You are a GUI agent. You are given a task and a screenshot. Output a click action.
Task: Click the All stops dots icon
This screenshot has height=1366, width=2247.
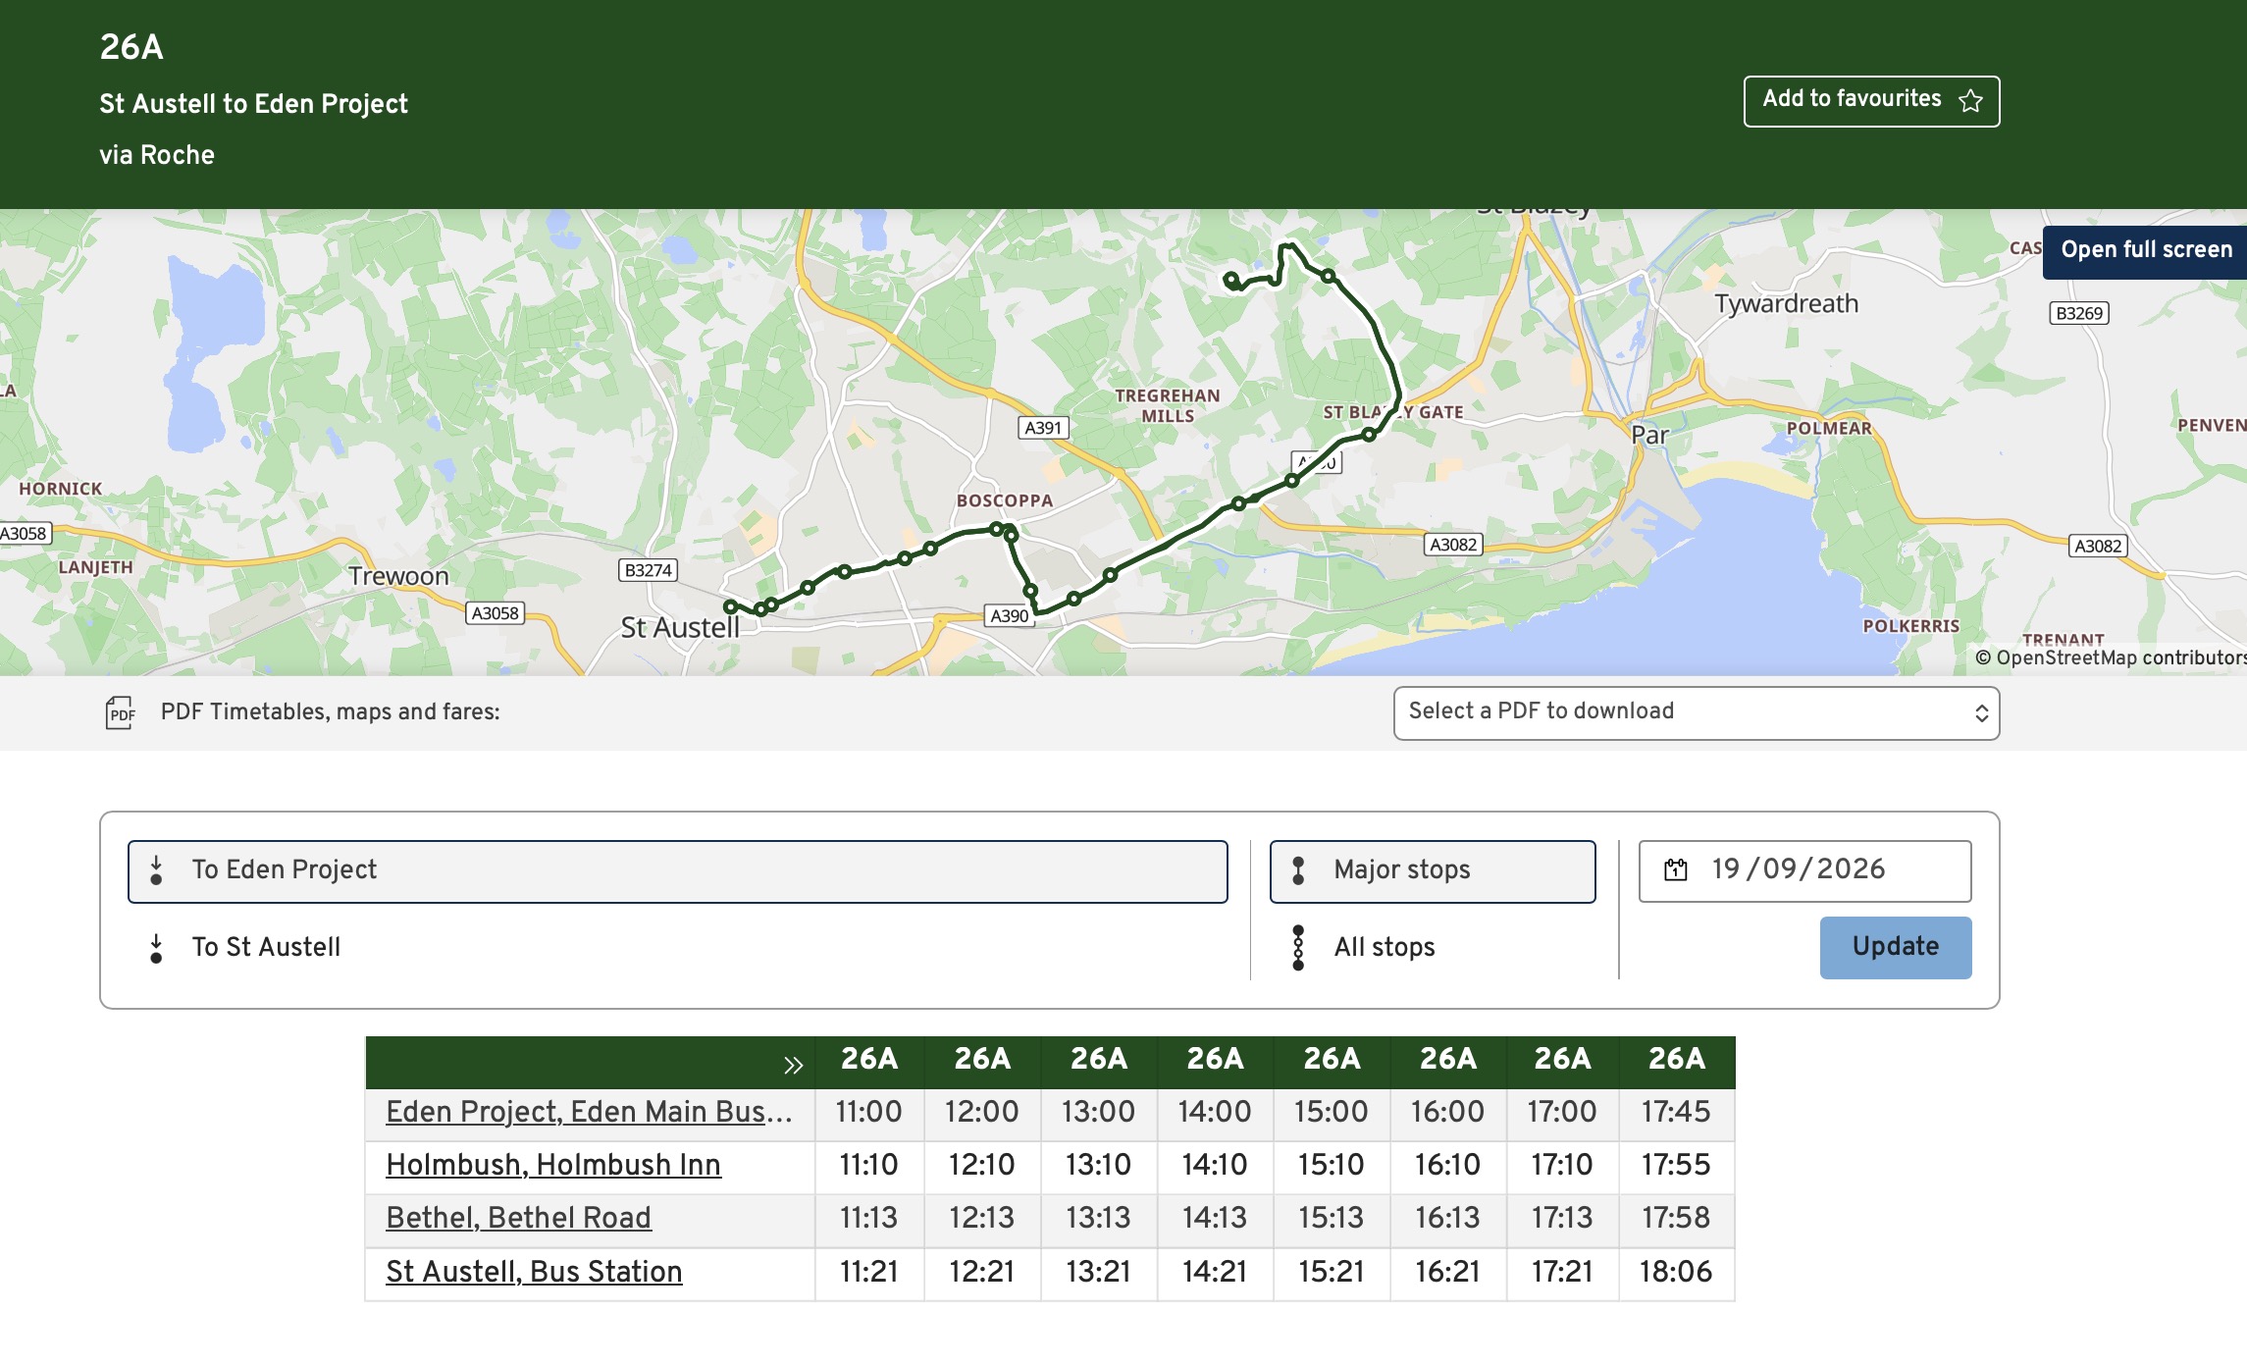tap(1298, 948)
